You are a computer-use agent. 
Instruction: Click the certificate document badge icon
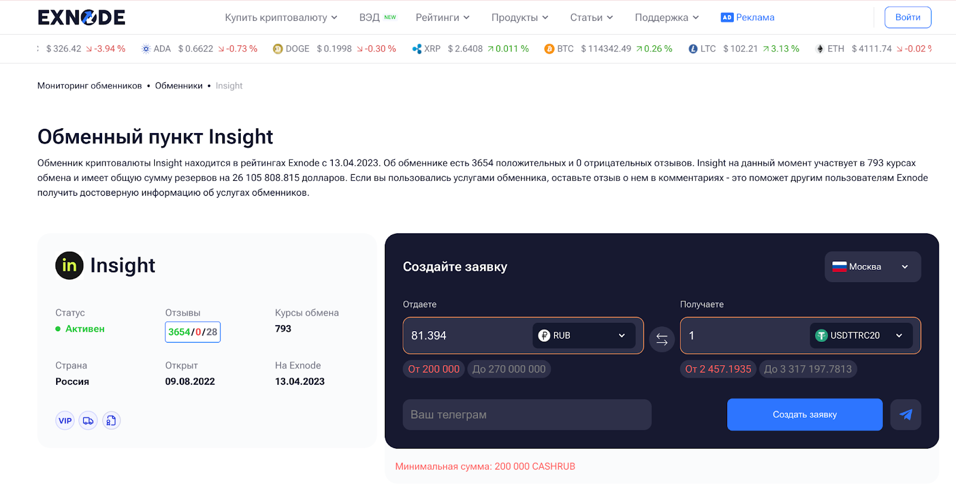pyautogui.click(x=111, y=421)
